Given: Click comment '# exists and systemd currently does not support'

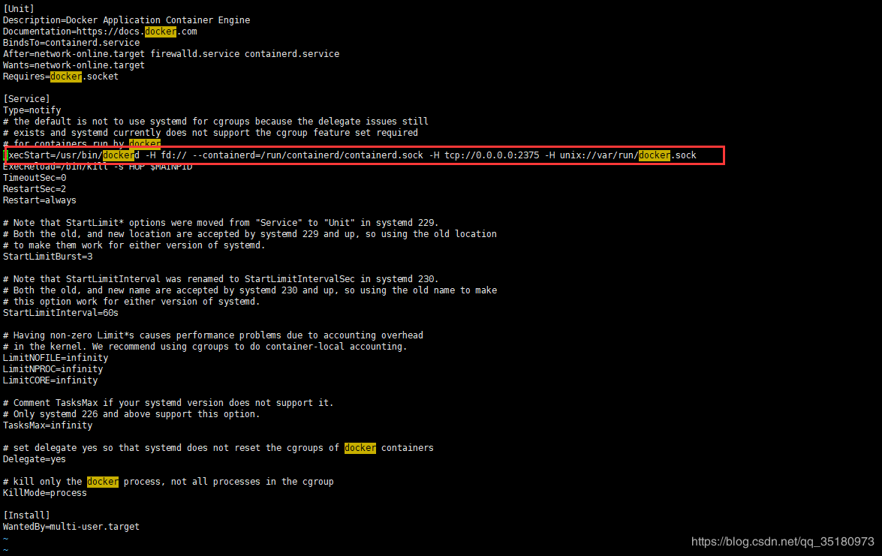Looking at the screenshot, I should (210, 133).
